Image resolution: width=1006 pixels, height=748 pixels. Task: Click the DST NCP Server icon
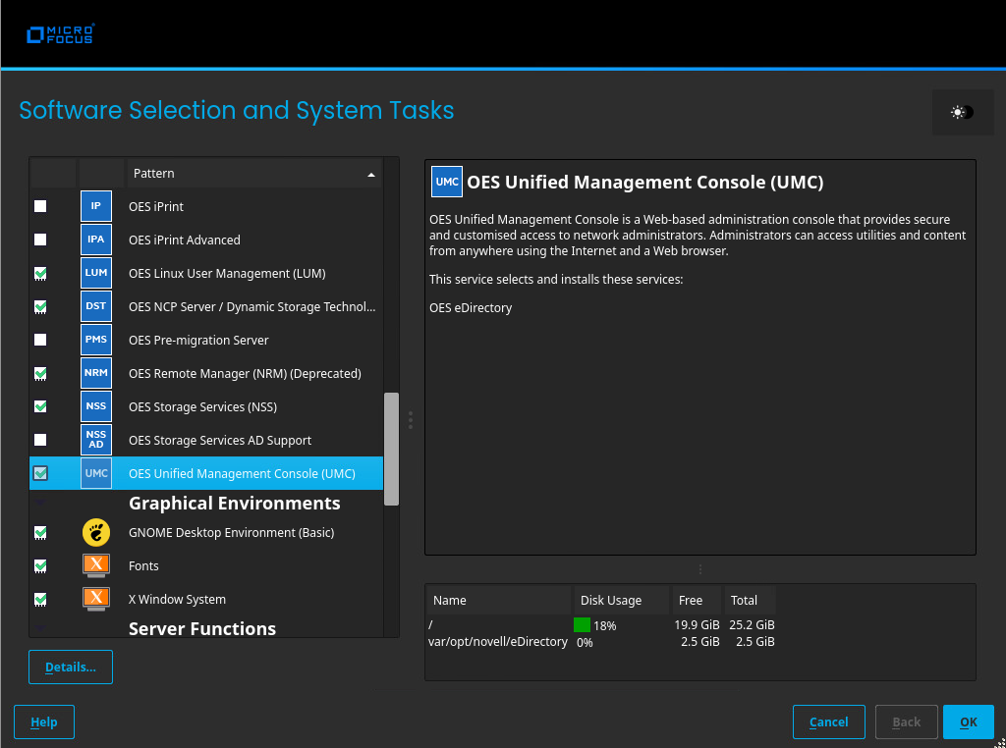click(96, 306)
